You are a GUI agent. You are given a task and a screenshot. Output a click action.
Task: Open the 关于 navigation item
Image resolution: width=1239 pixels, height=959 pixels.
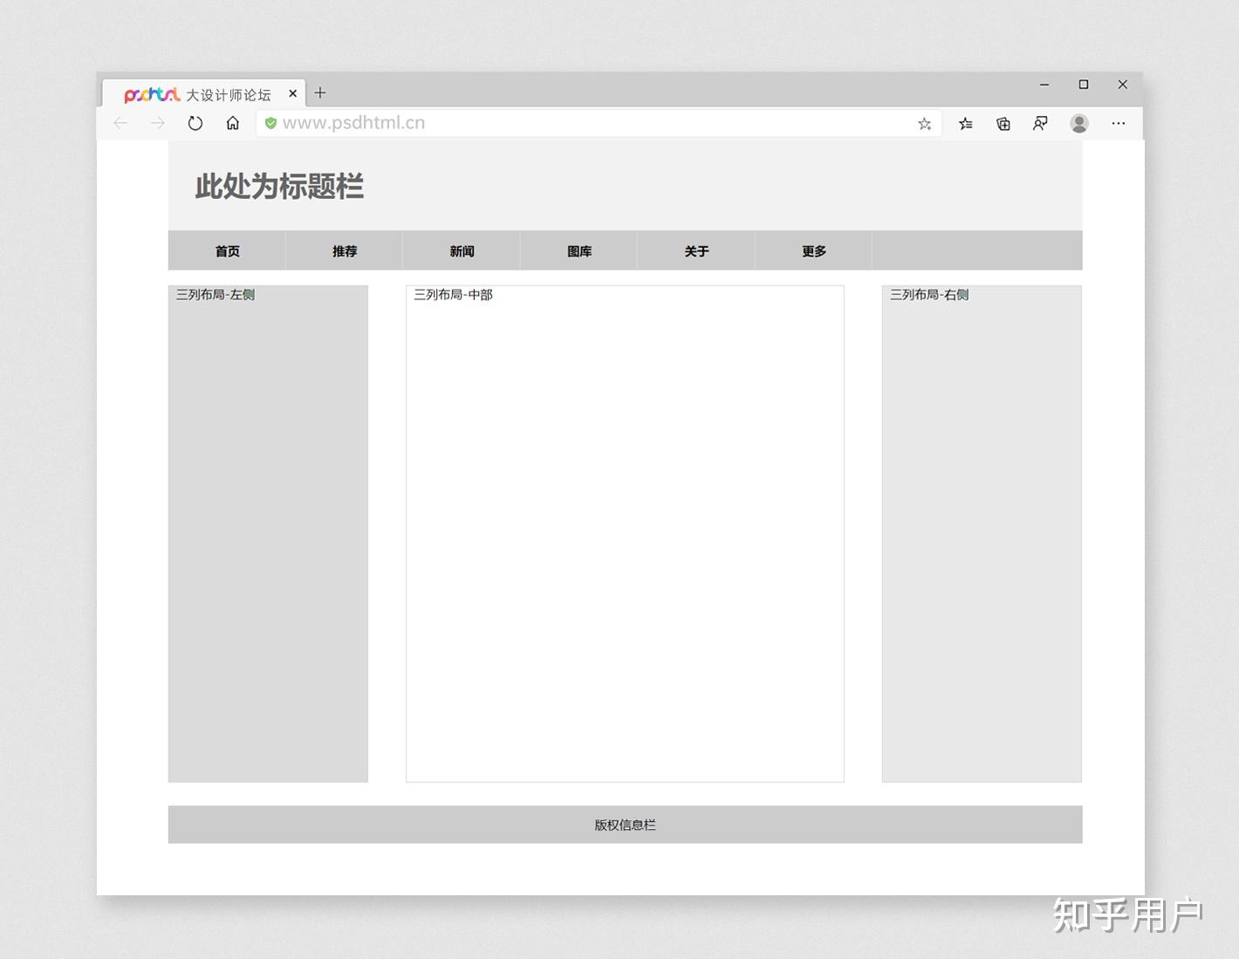coord(696,251)
